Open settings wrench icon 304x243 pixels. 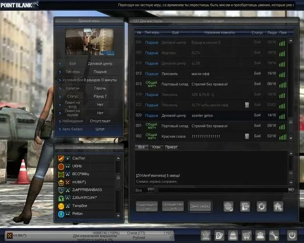(x=274, y=235)
